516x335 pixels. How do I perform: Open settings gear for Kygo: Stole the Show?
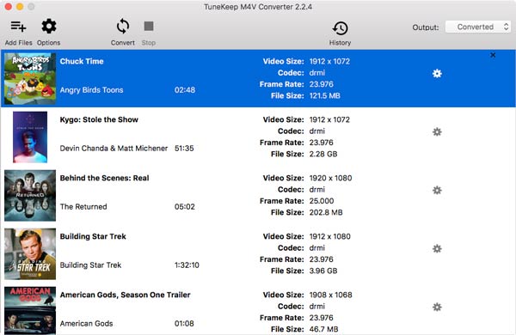(x=437, y=131)
